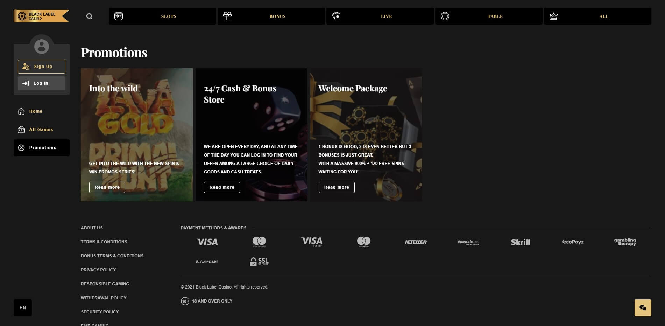Switch to the Live casino tab
The image size is (665, 326).
pos(380,16)
